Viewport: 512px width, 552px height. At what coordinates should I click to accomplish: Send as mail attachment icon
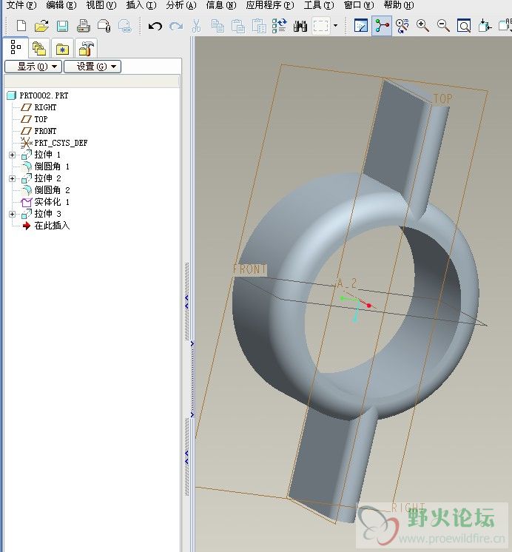pos(104,26)
